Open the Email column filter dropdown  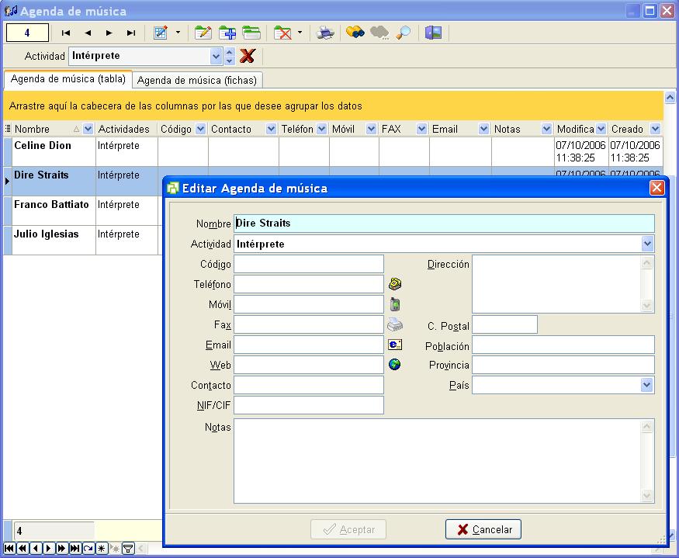click(x=483, y=129)
